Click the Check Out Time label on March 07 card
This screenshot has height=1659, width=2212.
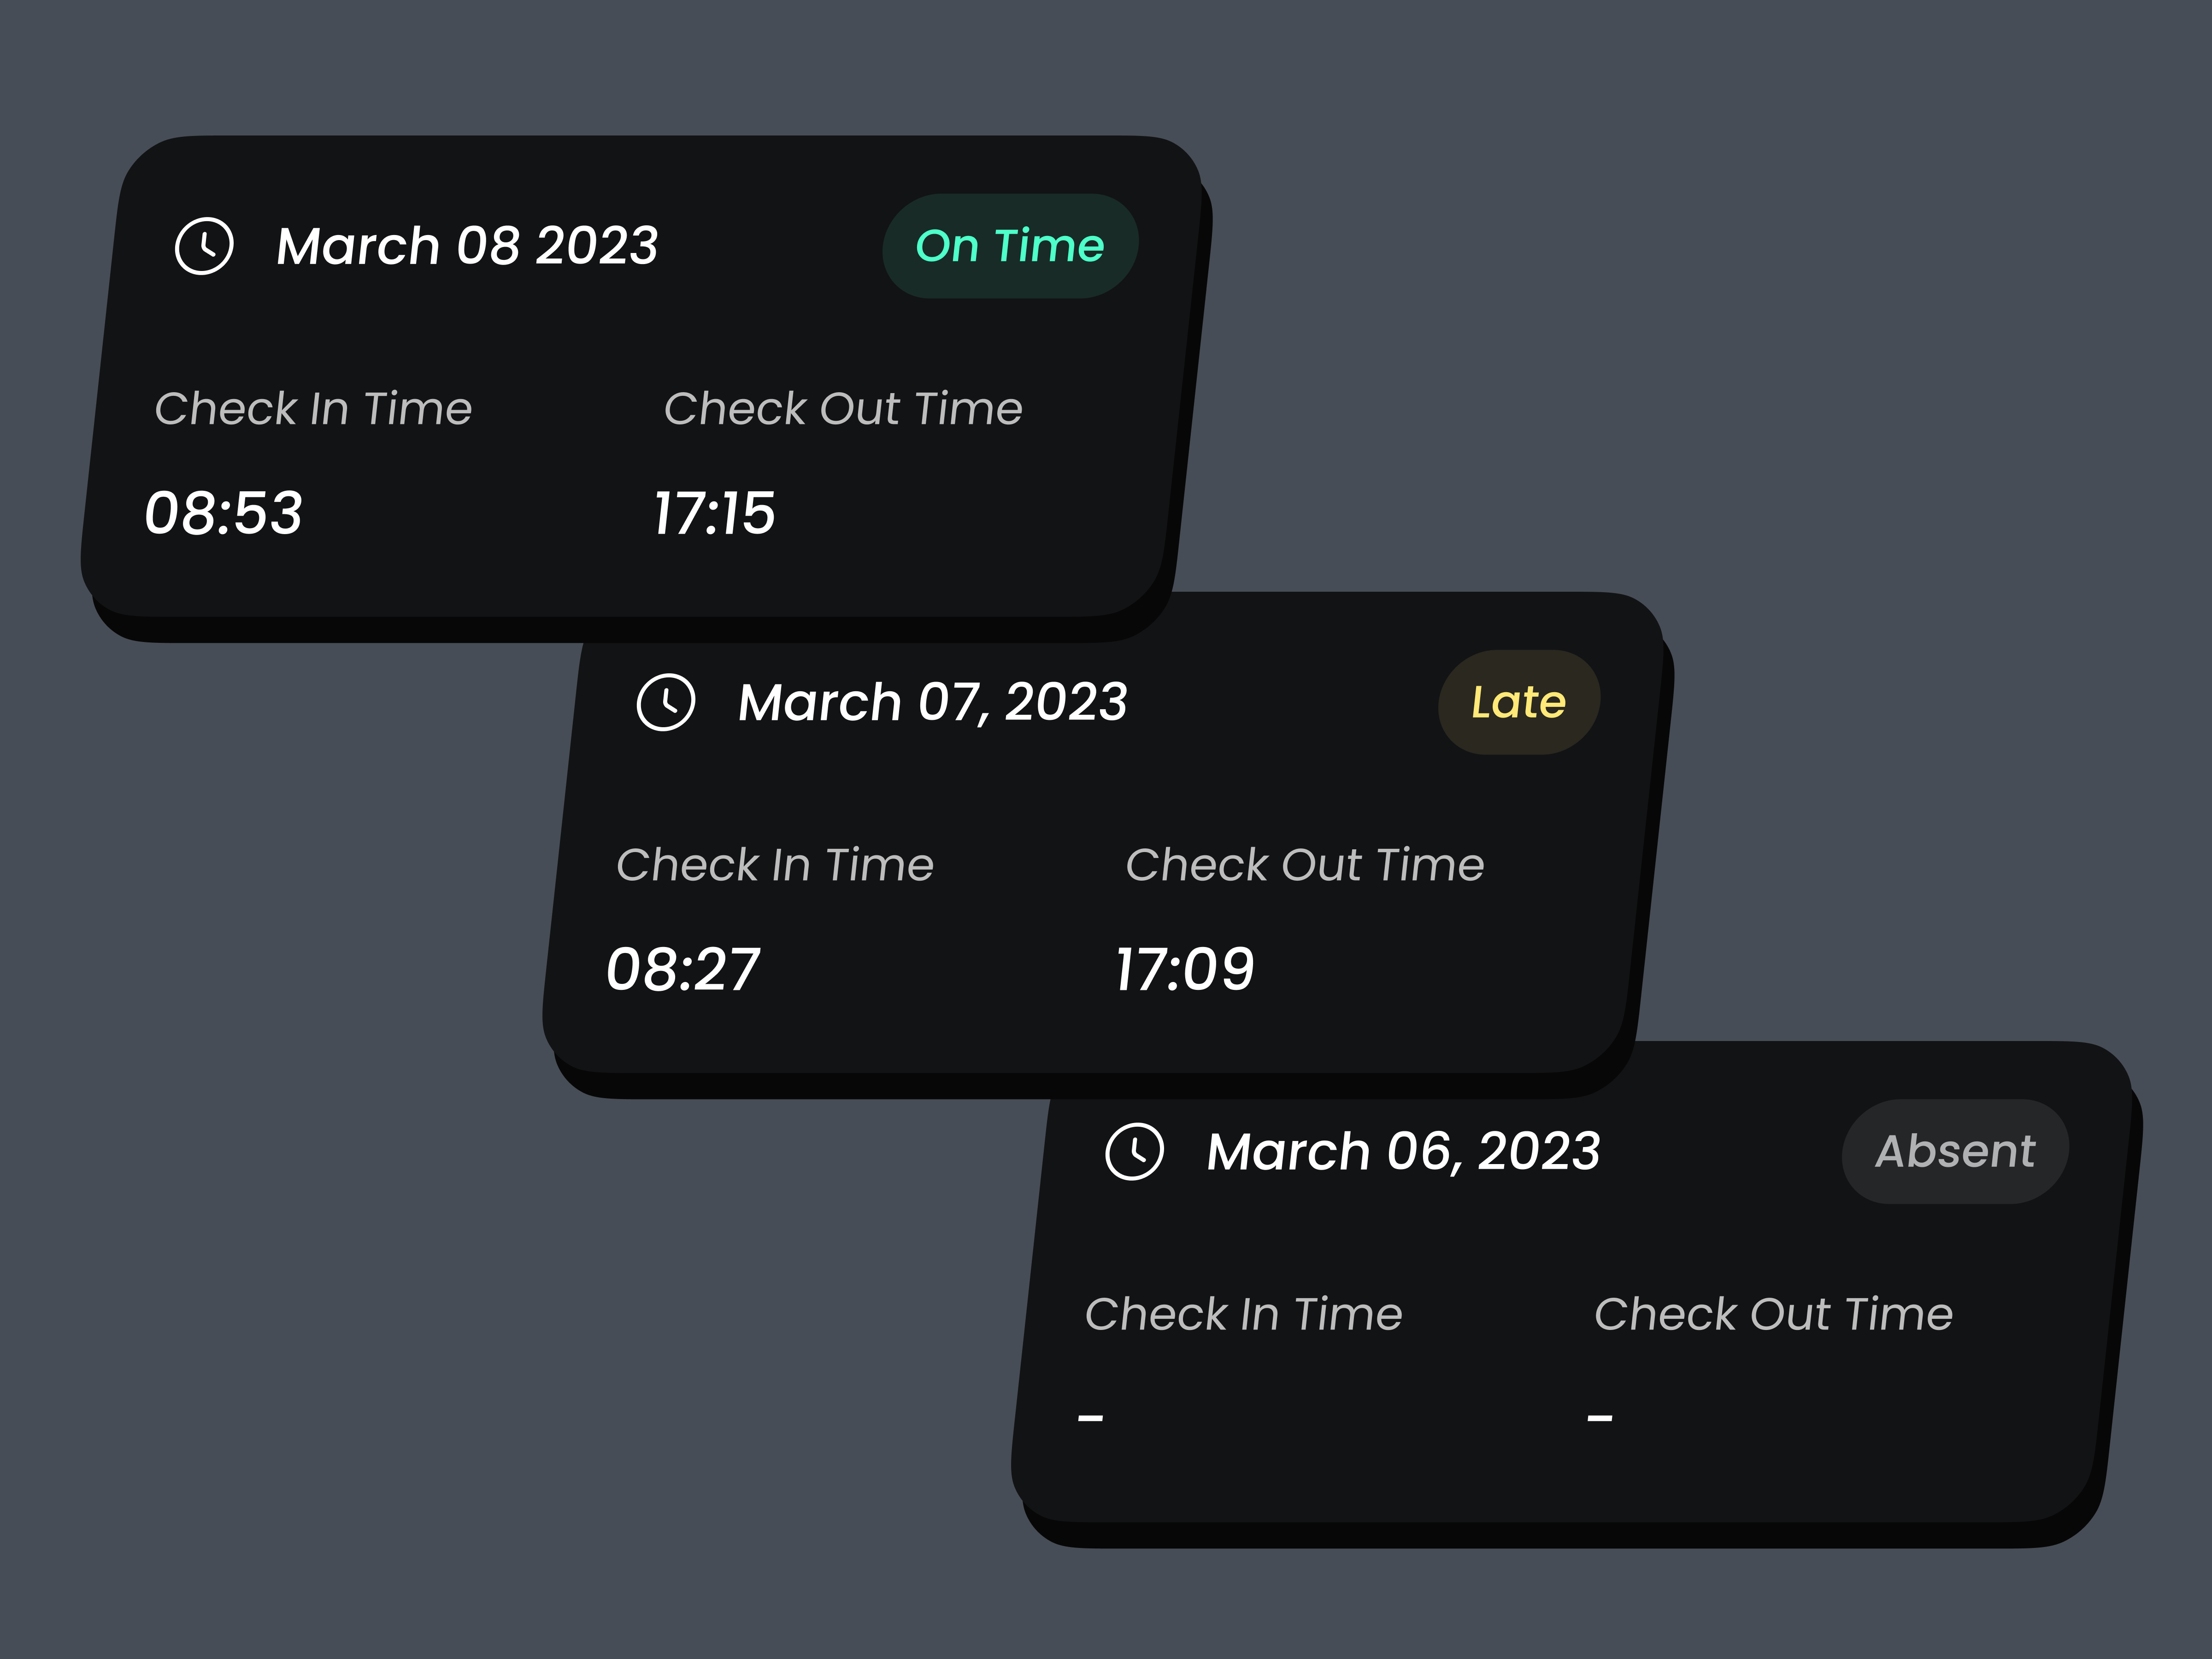(1305, 865)
